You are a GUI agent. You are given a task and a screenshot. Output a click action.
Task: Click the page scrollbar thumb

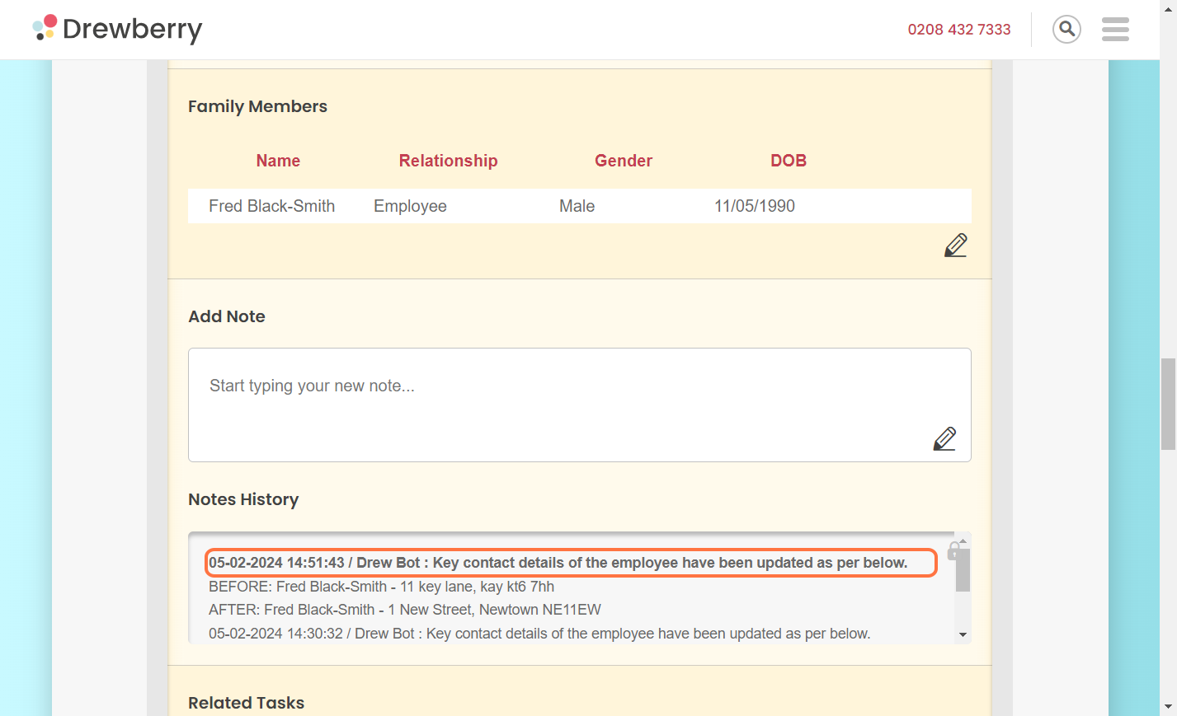pyautogui.click(x=1168, y=404)
